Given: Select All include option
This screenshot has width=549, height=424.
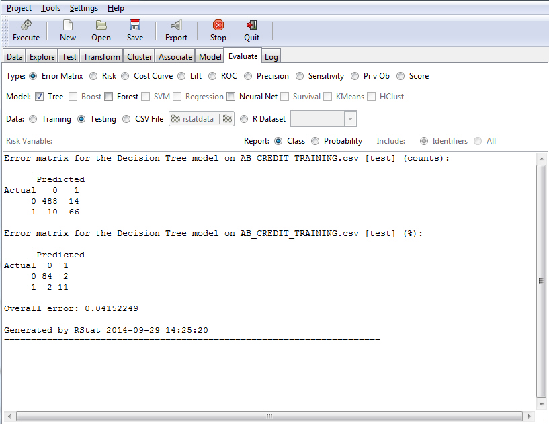Looking at the screenshot, I should click(478, 141).
